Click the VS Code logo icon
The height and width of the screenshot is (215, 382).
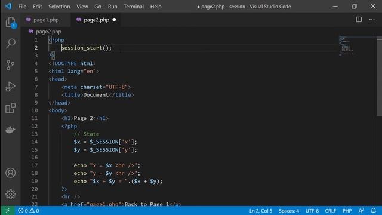click(8, 7)
